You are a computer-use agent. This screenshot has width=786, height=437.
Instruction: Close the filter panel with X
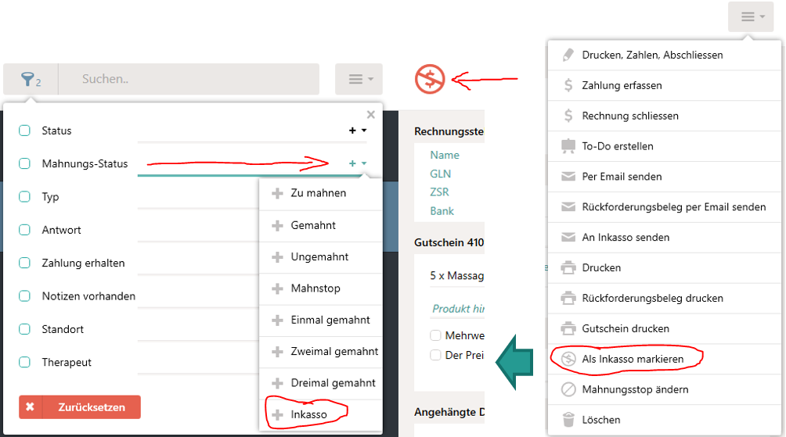tap(371, 115)
